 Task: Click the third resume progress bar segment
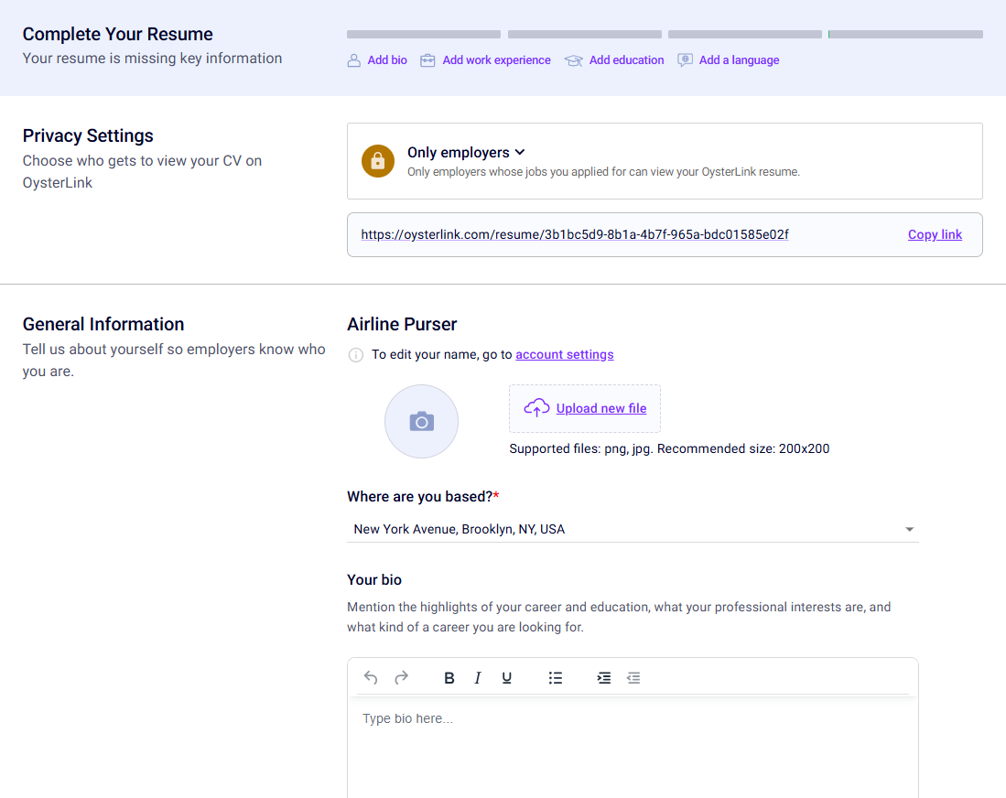pos(745,35)
